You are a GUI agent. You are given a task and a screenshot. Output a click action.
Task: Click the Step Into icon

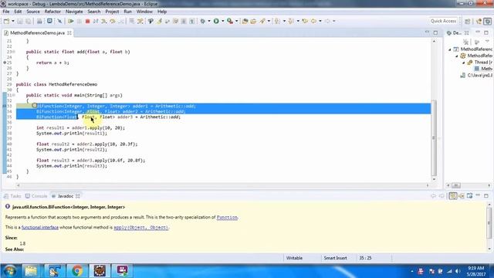click(x=104, y=21)
